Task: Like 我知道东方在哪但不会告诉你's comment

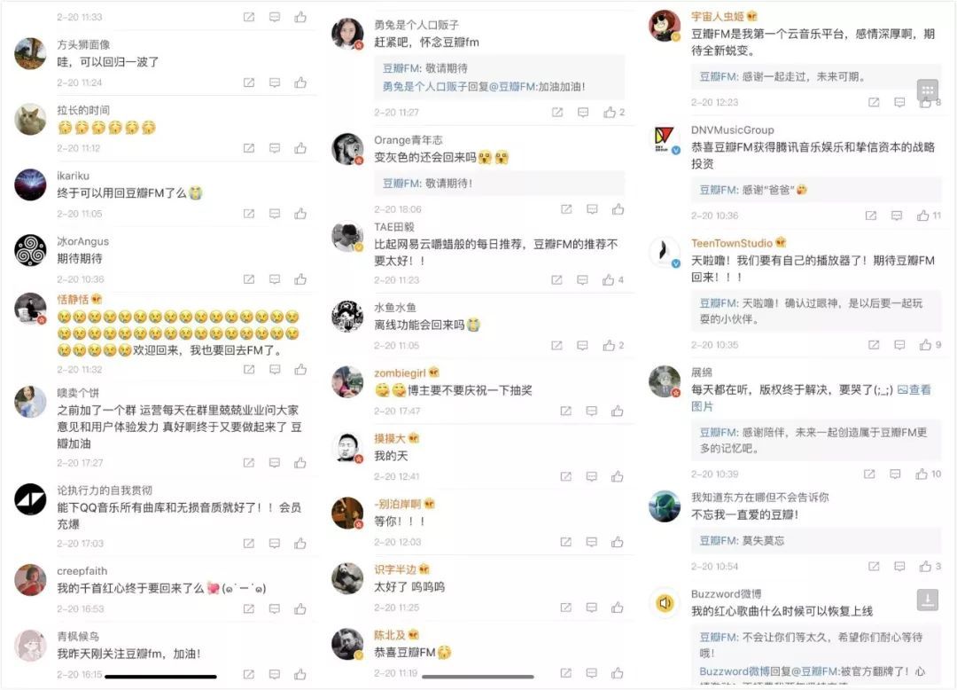Action: (x=924, y=566)
